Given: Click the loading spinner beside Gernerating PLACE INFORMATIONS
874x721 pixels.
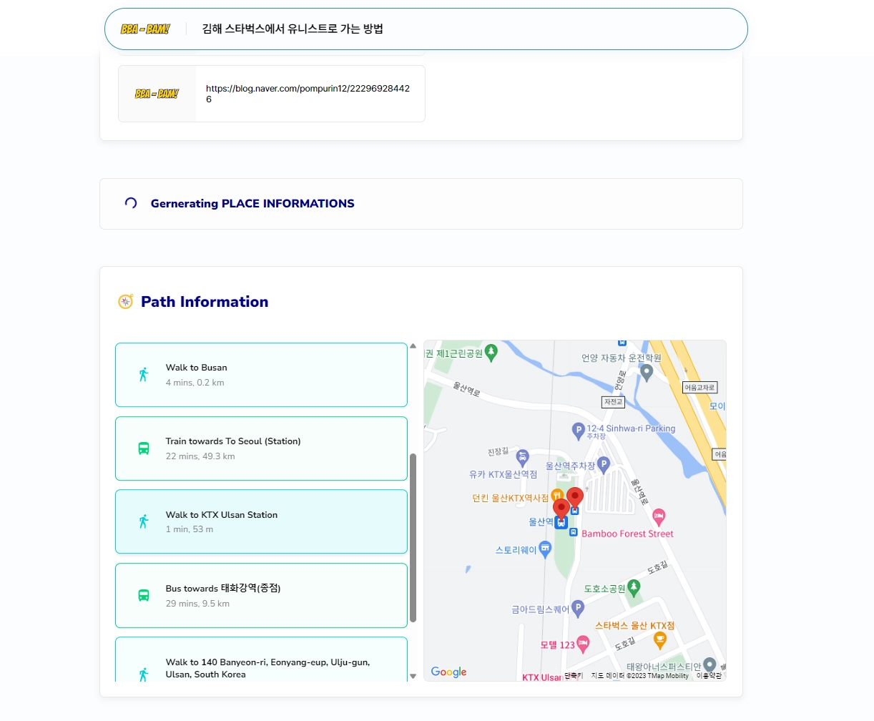Looking at the screenshot, I should coord(131,203).
